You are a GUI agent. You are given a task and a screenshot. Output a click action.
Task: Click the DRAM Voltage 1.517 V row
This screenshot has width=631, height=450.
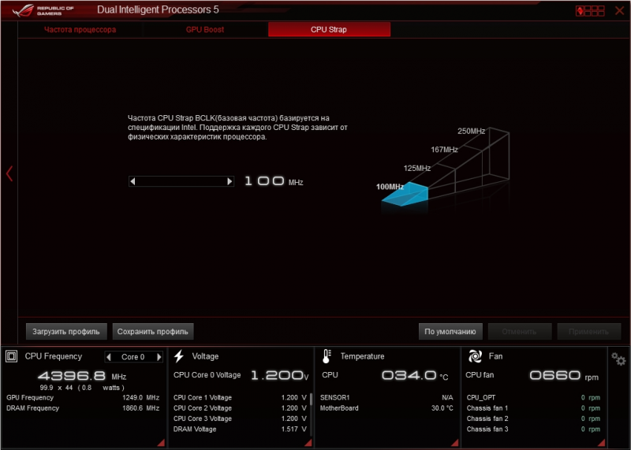click(x=240, y=430)
